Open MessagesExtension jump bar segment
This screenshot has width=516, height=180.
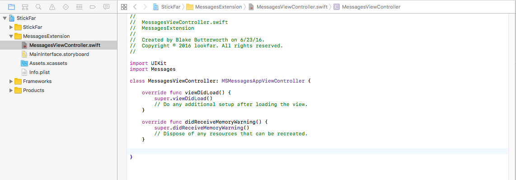[219, 7]
